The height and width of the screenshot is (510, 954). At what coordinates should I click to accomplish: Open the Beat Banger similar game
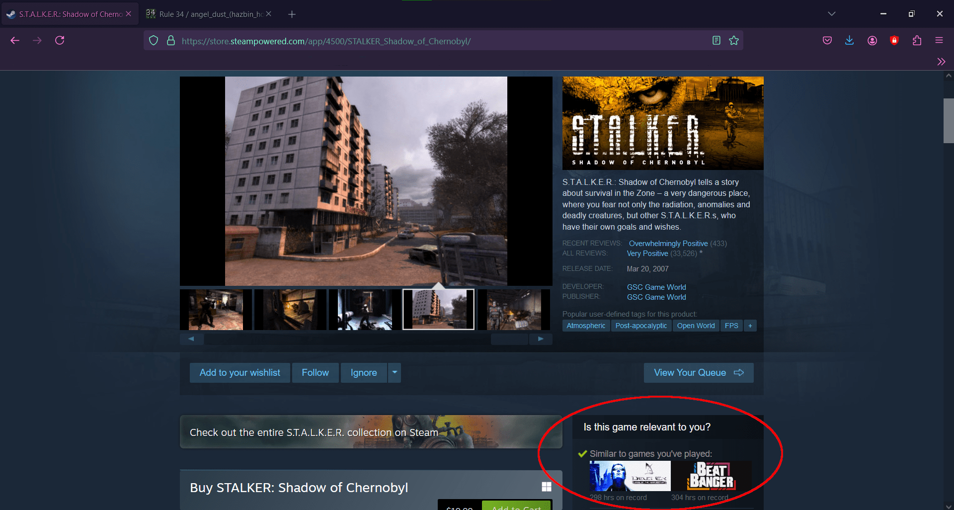pyautogui.click(x=711, y=476)
